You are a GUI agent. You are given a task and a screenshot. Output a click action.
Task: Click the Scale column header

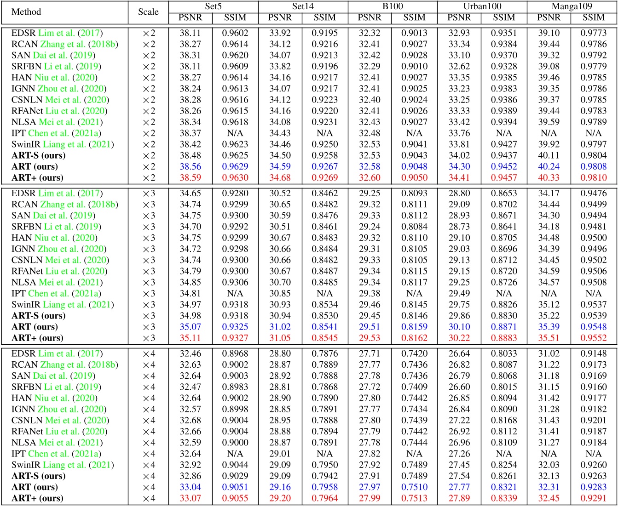148,12
